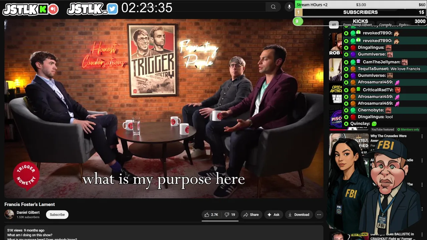This screenshot has width=427, height=240.
Task: Click the Triggernometry video player
Action: point(163,109)
